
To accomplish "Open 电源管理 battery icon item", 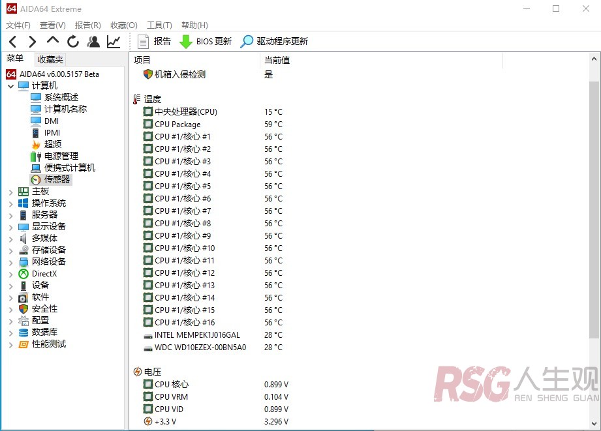I will pyautogui.click(x=36, y=156).
